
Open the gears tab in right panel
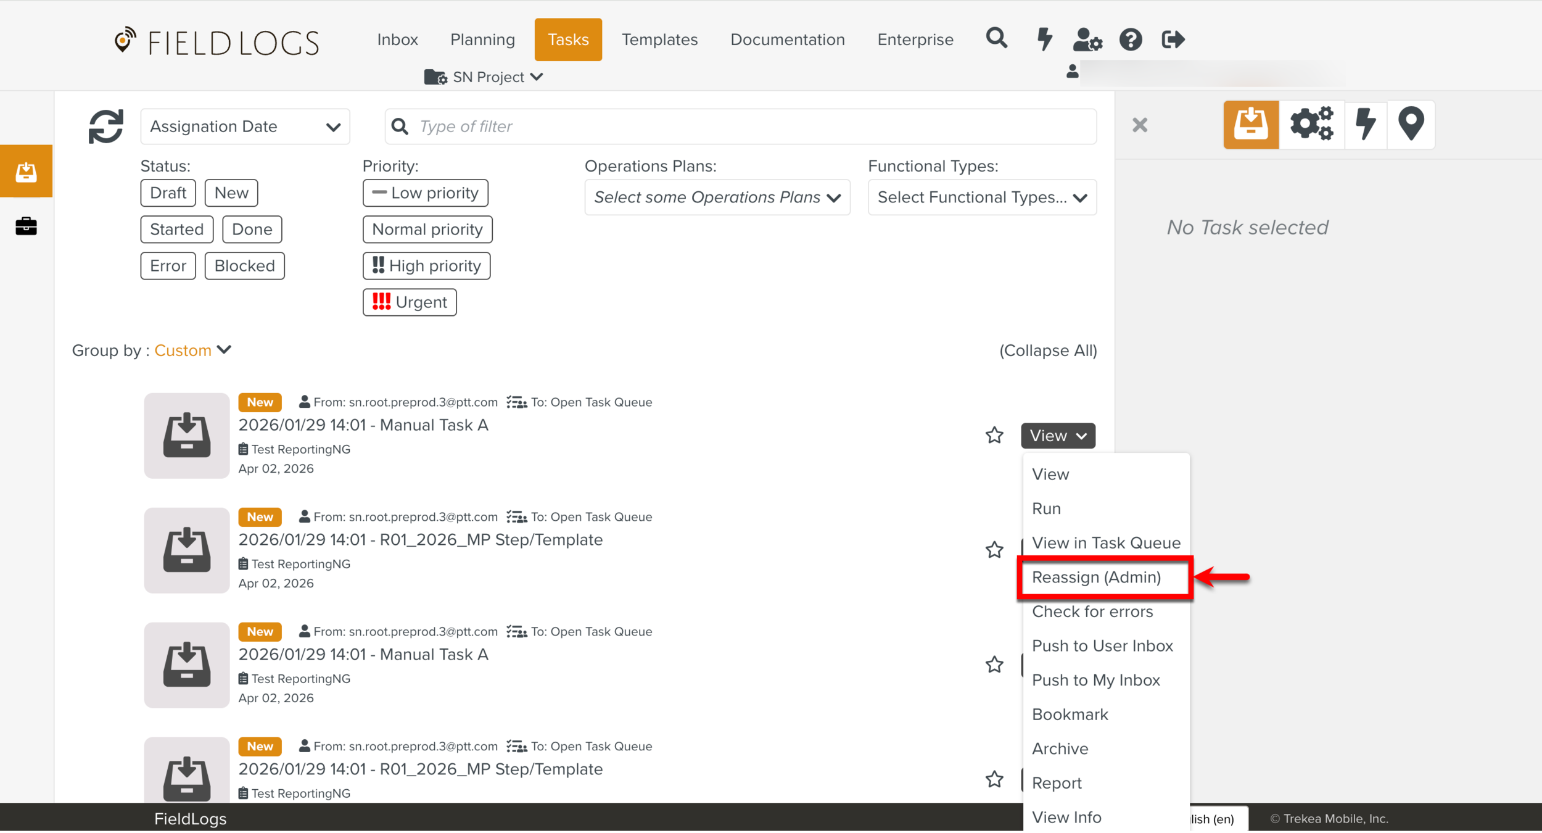(1311, 125)
